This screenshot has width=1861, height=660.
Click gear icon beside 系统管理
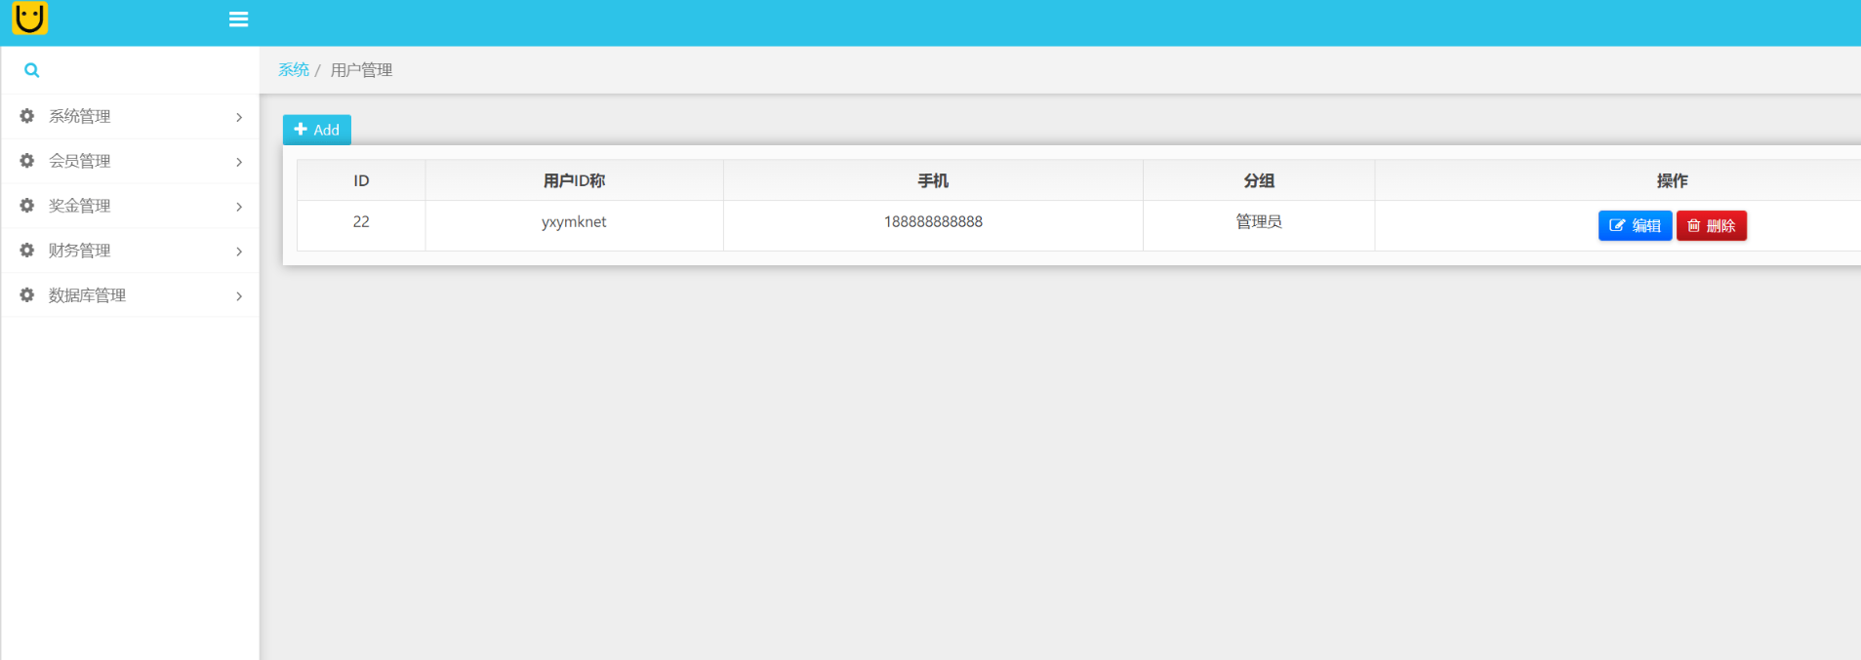tap(27, 116)
